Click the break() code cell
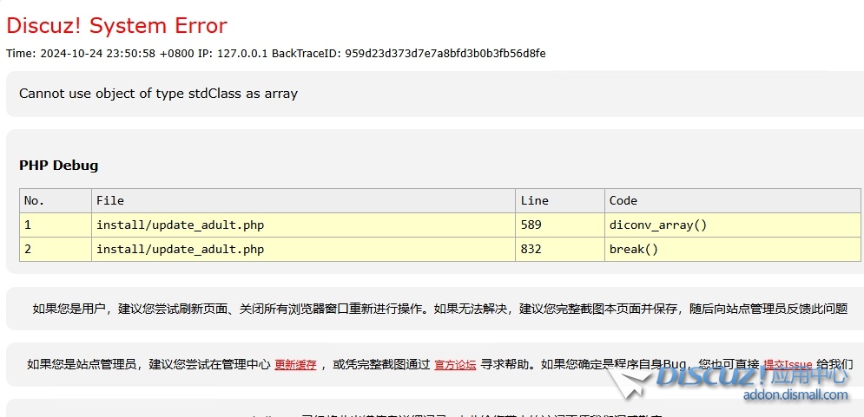Screen dimensions: 864x417 pos(634,250)
